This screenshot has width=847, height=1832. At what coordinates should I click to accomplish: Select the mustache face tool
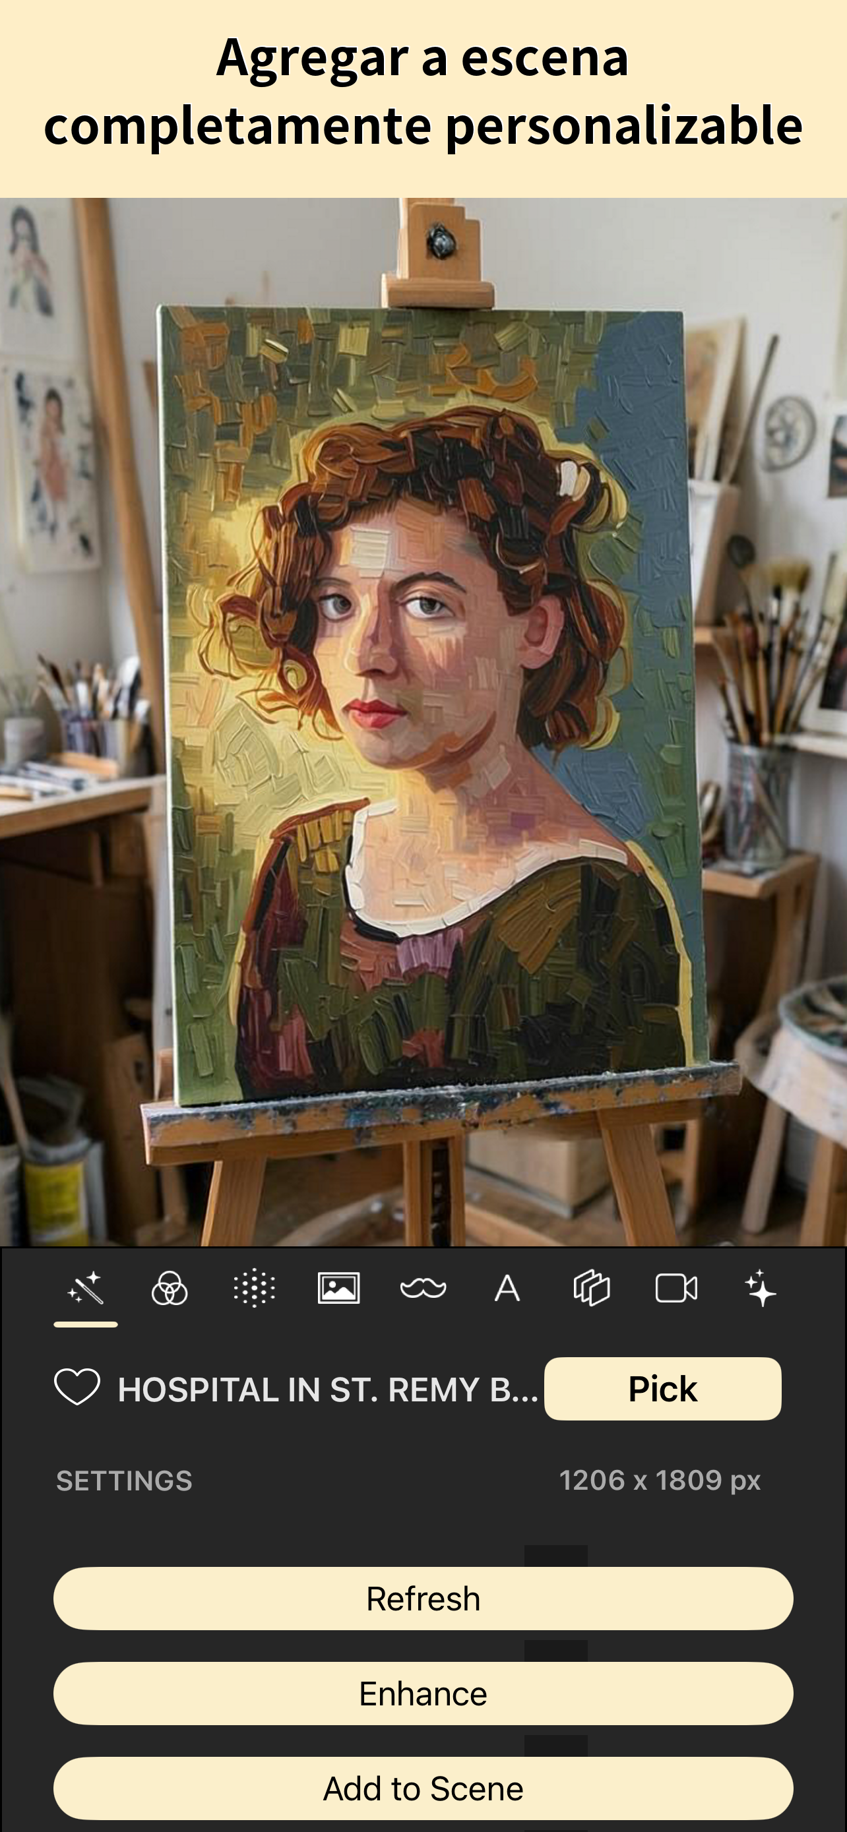(x=423, y=1289)
